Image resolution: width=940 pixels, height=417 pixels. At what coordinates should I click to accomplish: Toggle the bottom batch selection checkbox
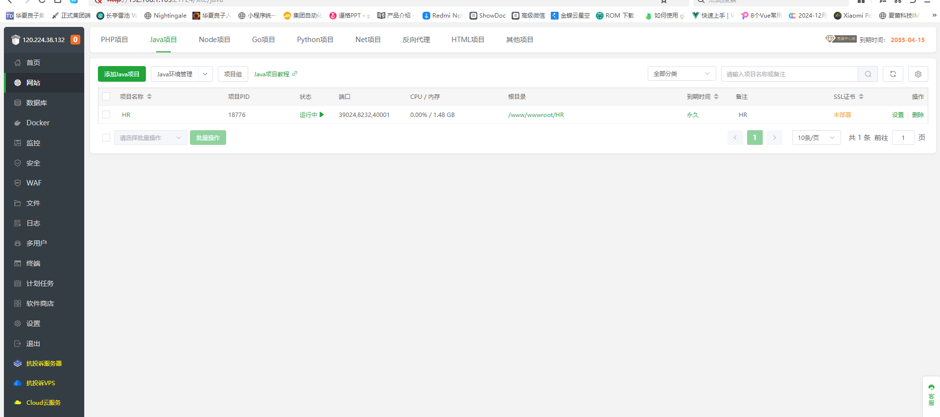coord(106,138)
